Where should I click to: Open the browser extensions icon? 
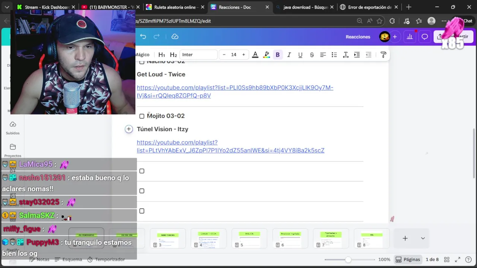click(x=392, y=21)
